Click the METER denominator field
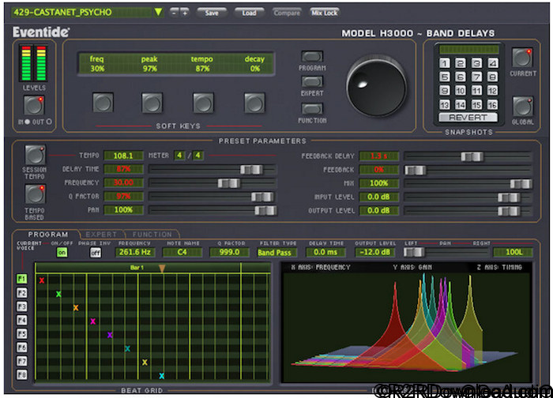The image size is (553, 398). 198,155
